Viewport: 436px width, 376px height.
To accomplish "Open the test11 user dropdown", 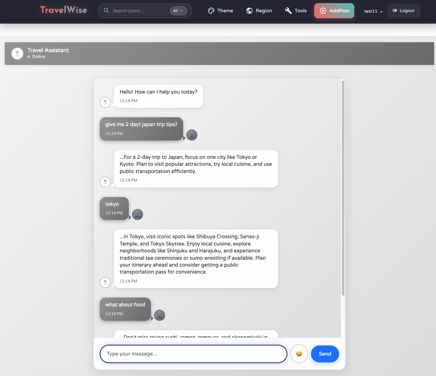I will tap(373, 11).
